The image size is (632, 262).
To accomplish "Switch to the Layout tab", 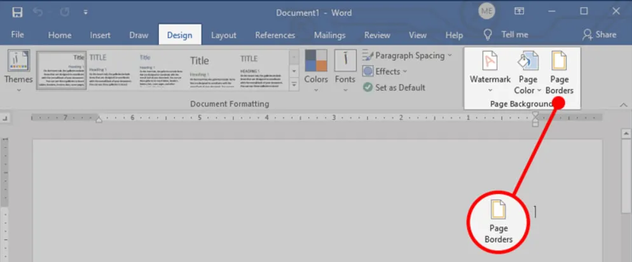I will pos(223,35).
